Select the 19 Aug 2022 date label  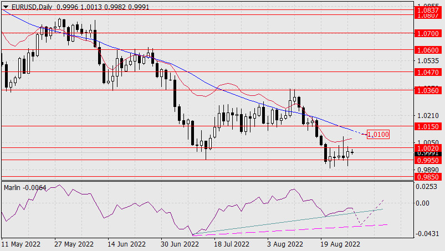[337, 244]
